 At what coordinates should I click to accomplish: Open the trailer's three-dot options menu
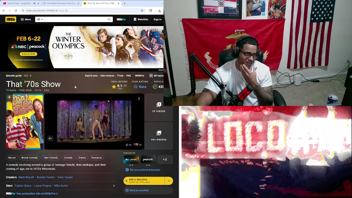(139, 98)
